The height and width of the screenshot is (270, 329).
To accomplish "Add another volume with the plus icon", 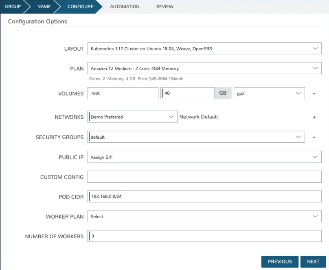I will pos(314,93).
